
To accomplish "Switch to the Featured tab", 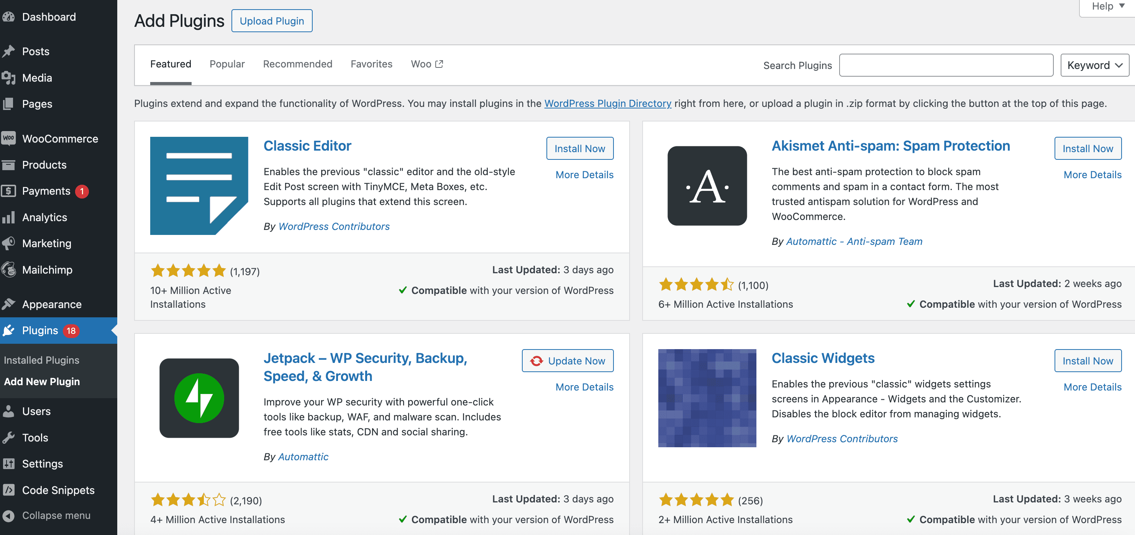I will 171,64.
